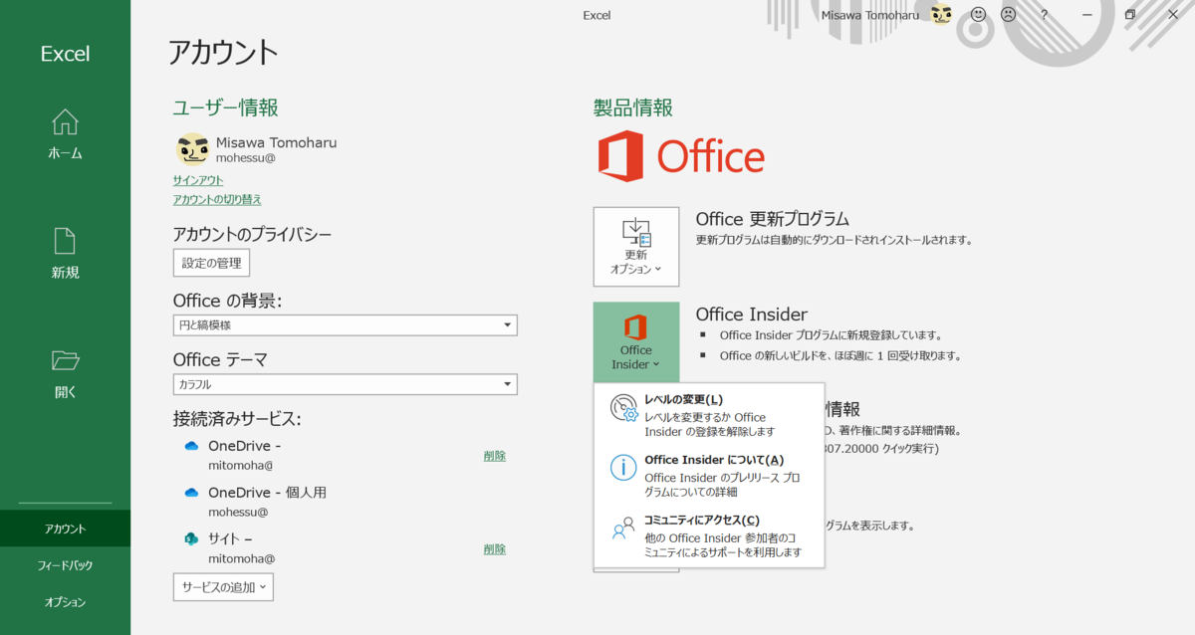Click the OneDrive 個人用 cloud icon
The image size is (1195, 635).
coord(191,493)
